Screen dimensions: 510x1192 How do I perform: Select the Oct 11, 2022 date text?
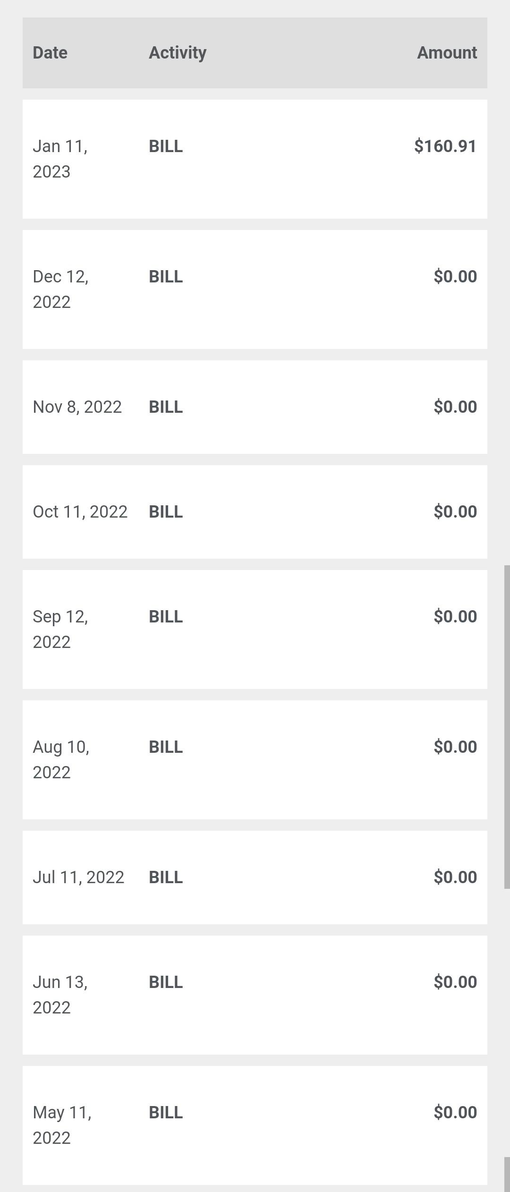coord(80,512)
